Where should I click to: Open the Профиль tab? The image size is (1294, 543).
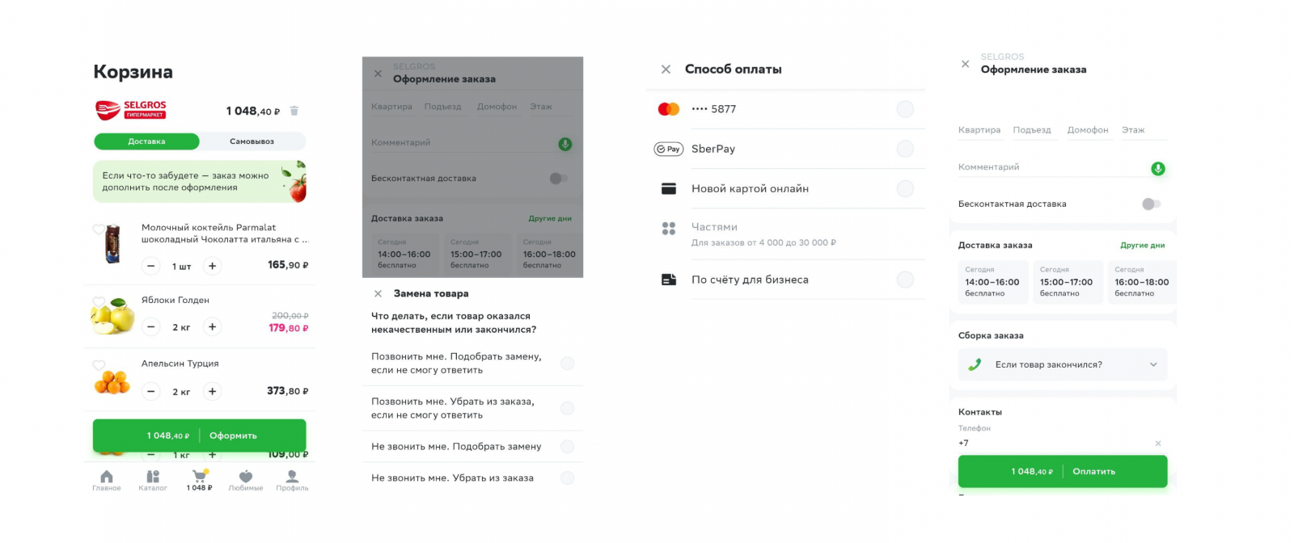tap(292, 480)
